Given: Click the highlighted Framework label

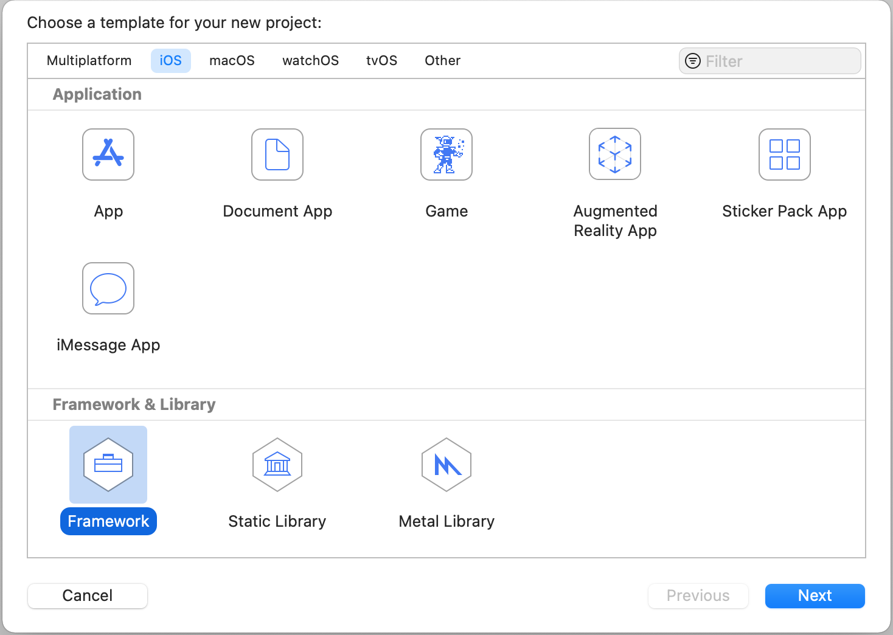Looking at the screenshot, I should pyautogui.click(x=108, y=521).
